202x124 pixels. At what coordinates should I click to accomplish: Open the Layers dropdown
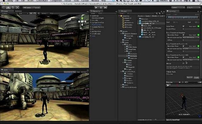(x=178, y=8)
